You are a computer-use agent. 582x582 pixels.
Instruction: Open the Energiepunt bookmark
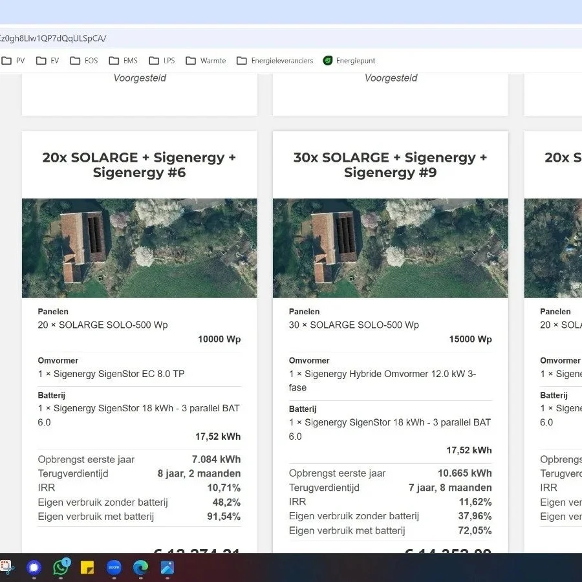point(349,61)
